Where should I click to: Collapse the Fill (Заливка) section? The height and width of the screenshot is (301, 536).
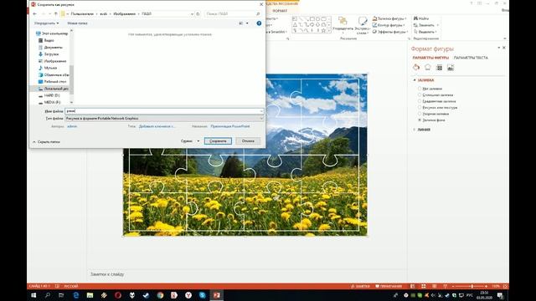(424, 80)
